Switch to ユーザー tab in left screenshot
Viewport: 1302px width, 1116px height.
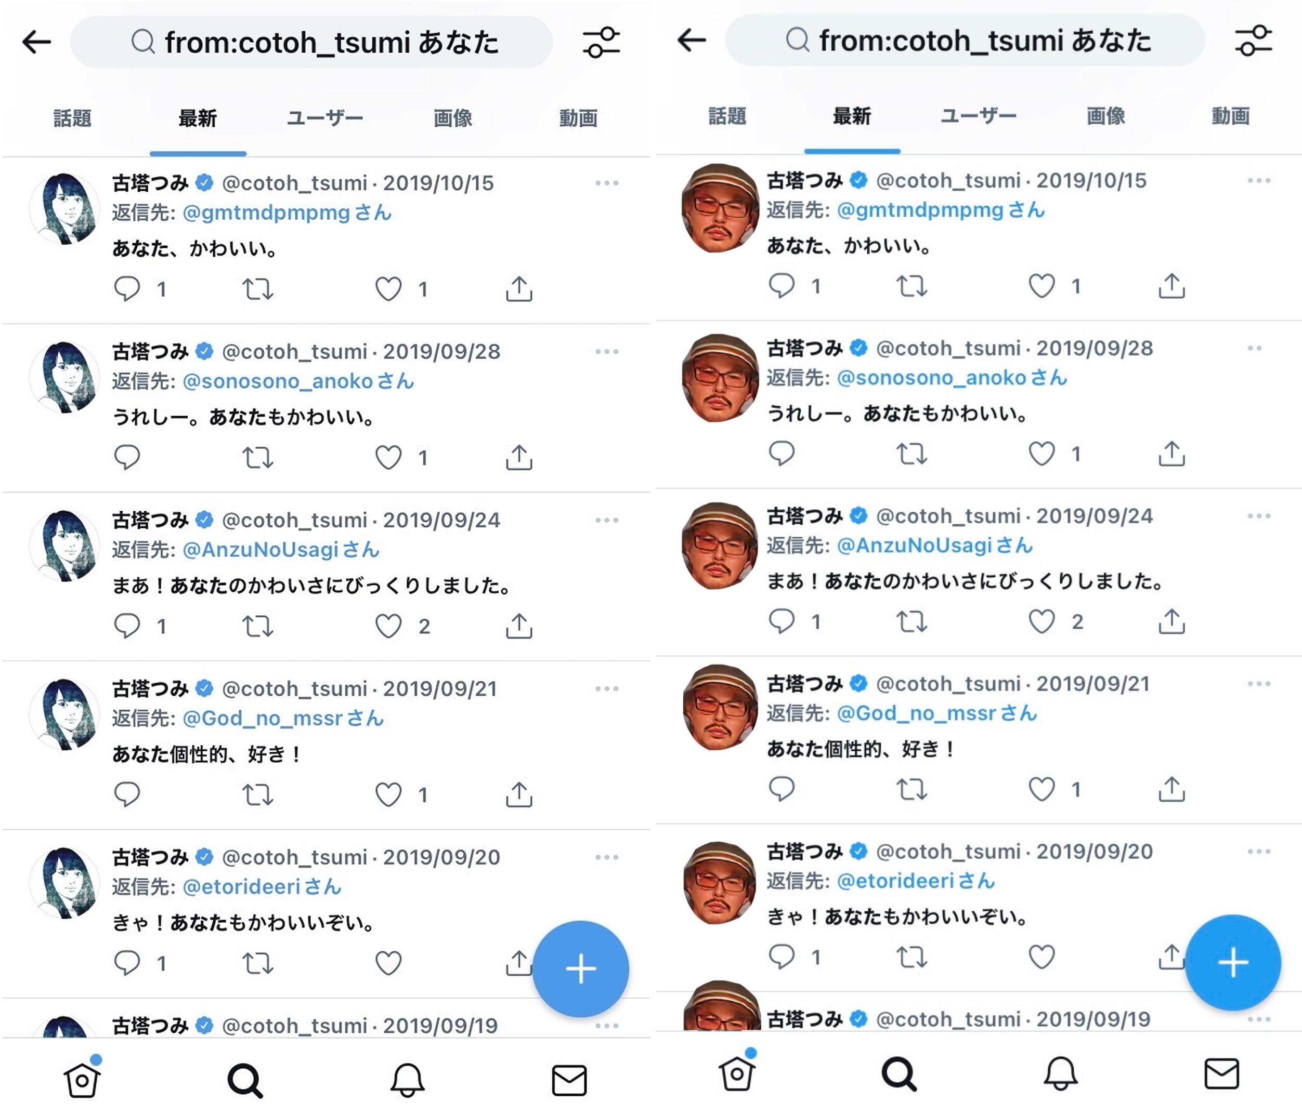tap(325, 117)
